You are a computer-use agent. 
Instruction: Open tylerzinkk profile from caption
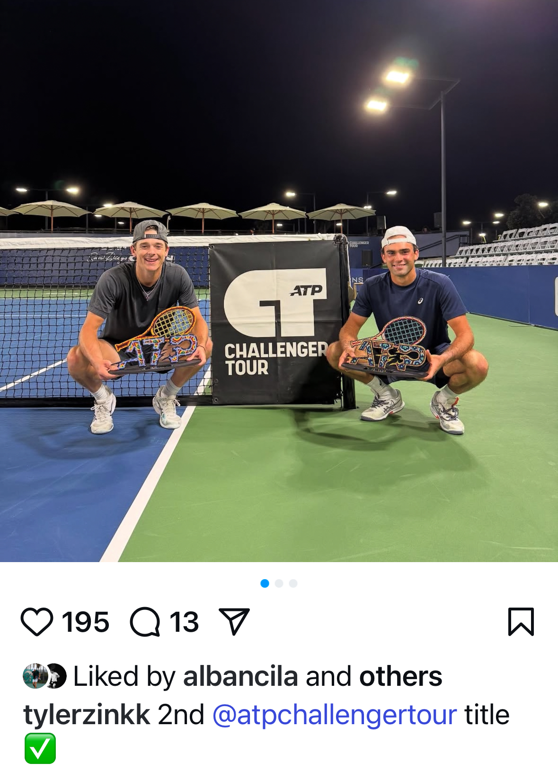tap(87, 715)
